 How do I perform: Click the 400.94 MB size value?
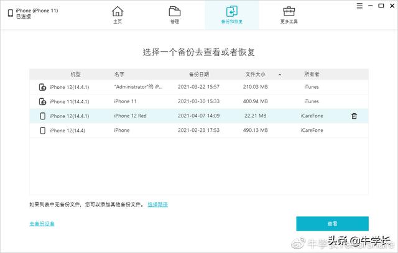(x=256, y=101)
